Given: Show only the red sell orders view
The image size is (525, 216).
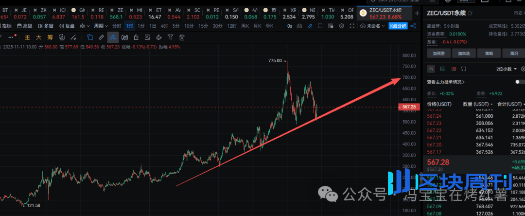Looking at the screenshot, I should coord(454,69).
